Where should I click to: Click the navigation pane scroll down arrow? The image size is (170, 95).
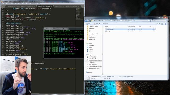103,74
